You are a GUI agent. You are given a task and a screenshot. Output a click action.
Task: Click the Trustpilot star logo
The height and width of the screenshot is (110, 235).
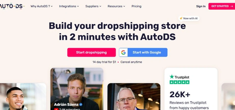[172, 77]
